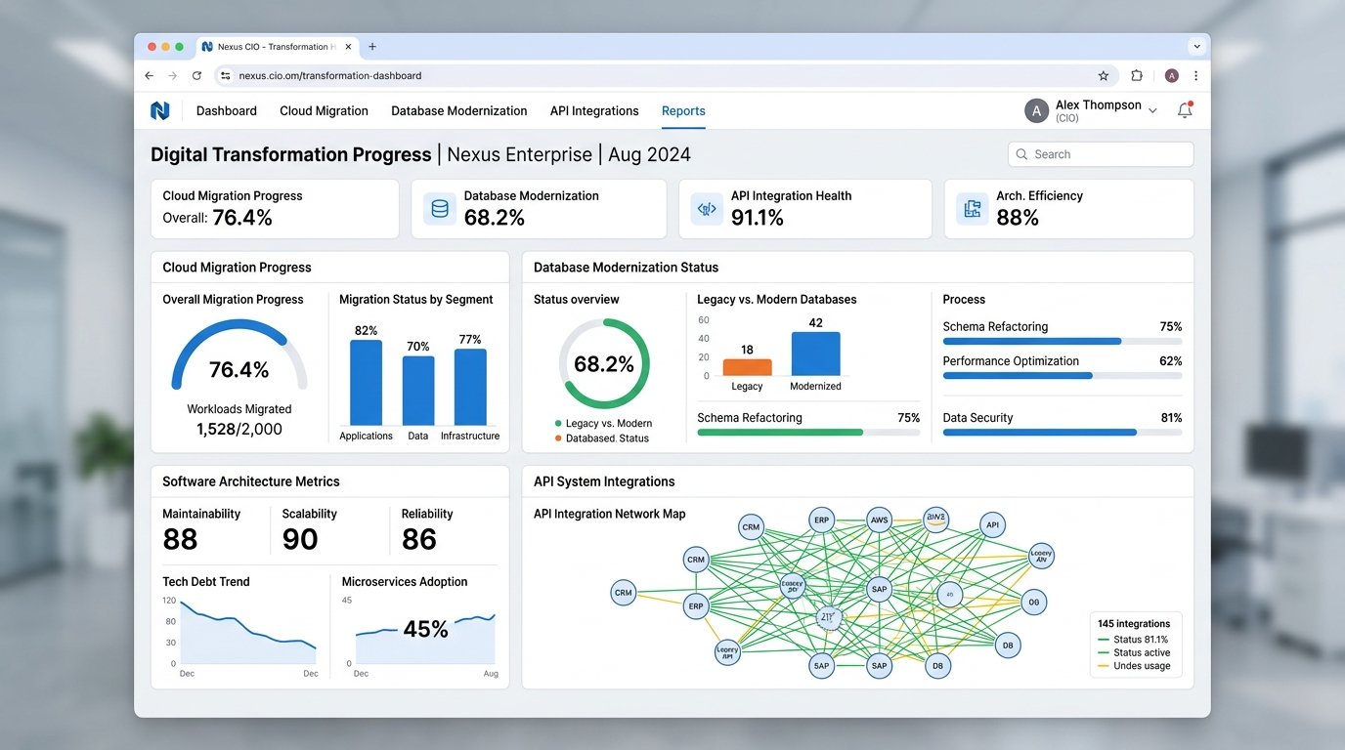Switch to Database Modernization in the navbar
The height and width of the screenshot is (750, 1345).
pyautogui.click(x=459, y=111)
